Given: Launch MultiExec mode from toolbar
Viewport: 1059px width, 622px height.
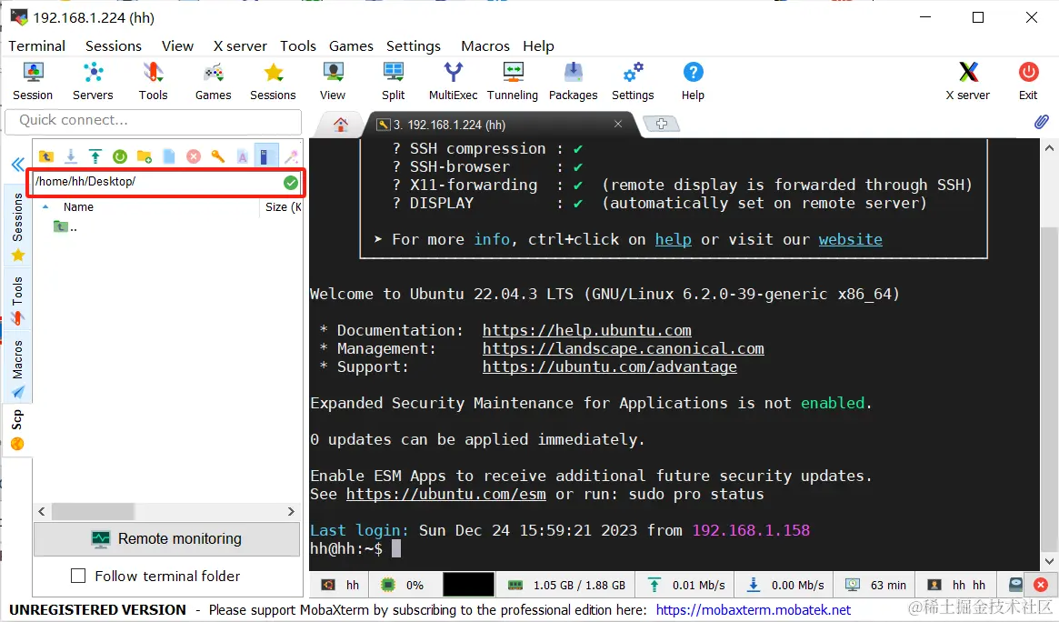Looking at the screenshot, I should pos(454,81).
